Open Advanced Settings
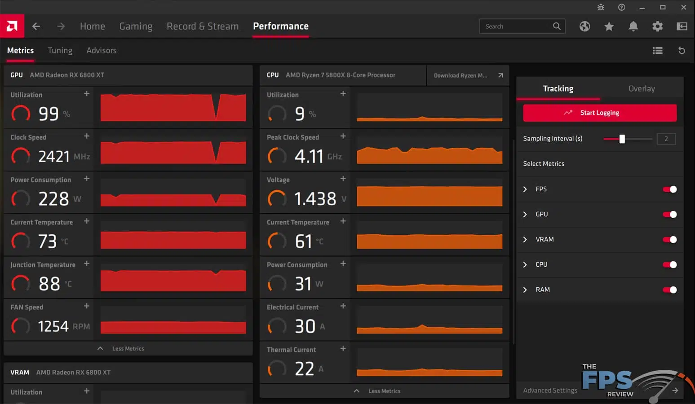 (x=550, y=391)
